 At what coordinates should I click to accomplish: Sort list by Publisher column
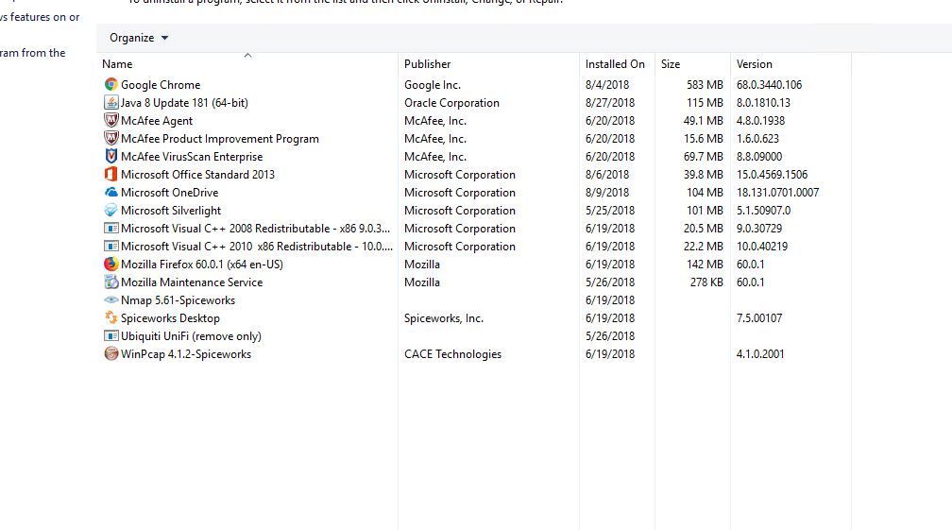tap(427, 64)
